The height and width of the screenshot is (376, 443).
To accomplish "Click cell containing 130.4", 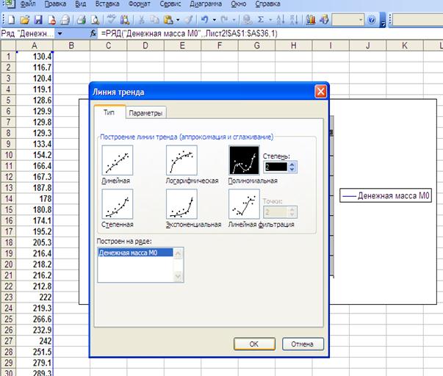I will point(35,57).
